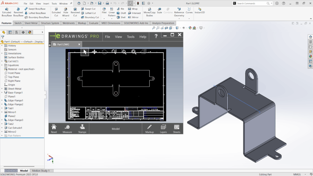This screenshot has height=176, width=313.
Task: Click Reset home icon in eDrawings
Action: pyautogui.click(x=54, y=129)
